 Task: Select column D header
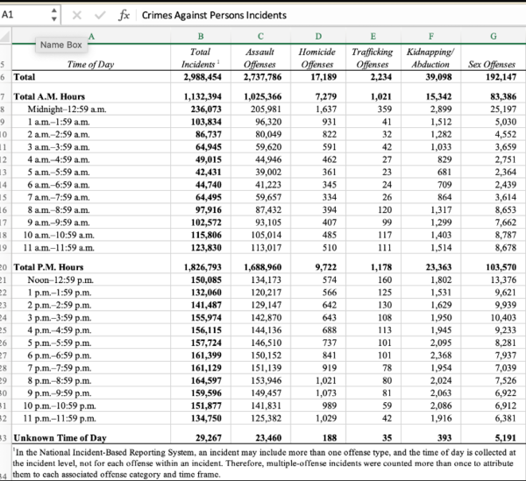point(318,35)
